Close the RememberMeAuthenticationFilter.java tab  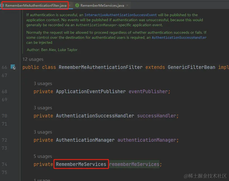70,5
